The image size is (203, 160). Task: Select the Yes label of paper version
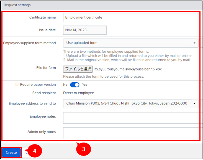click(x=84, y=85)
